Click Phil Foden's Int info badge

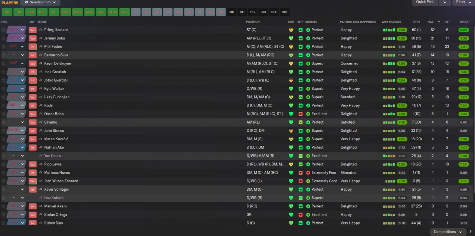(33, 47)
